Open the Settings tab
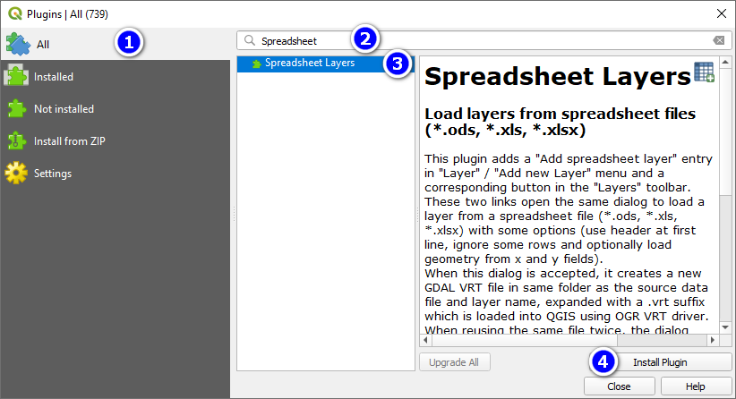736x399 pixels. (x=116, y=174)
